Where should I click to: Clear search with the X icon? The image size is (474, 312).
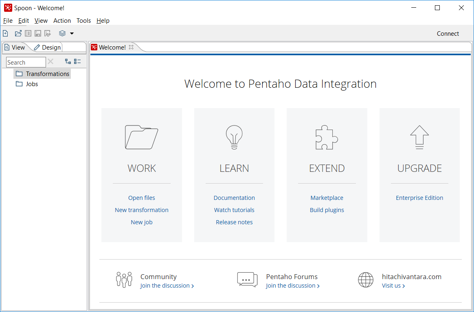(50, 62)
